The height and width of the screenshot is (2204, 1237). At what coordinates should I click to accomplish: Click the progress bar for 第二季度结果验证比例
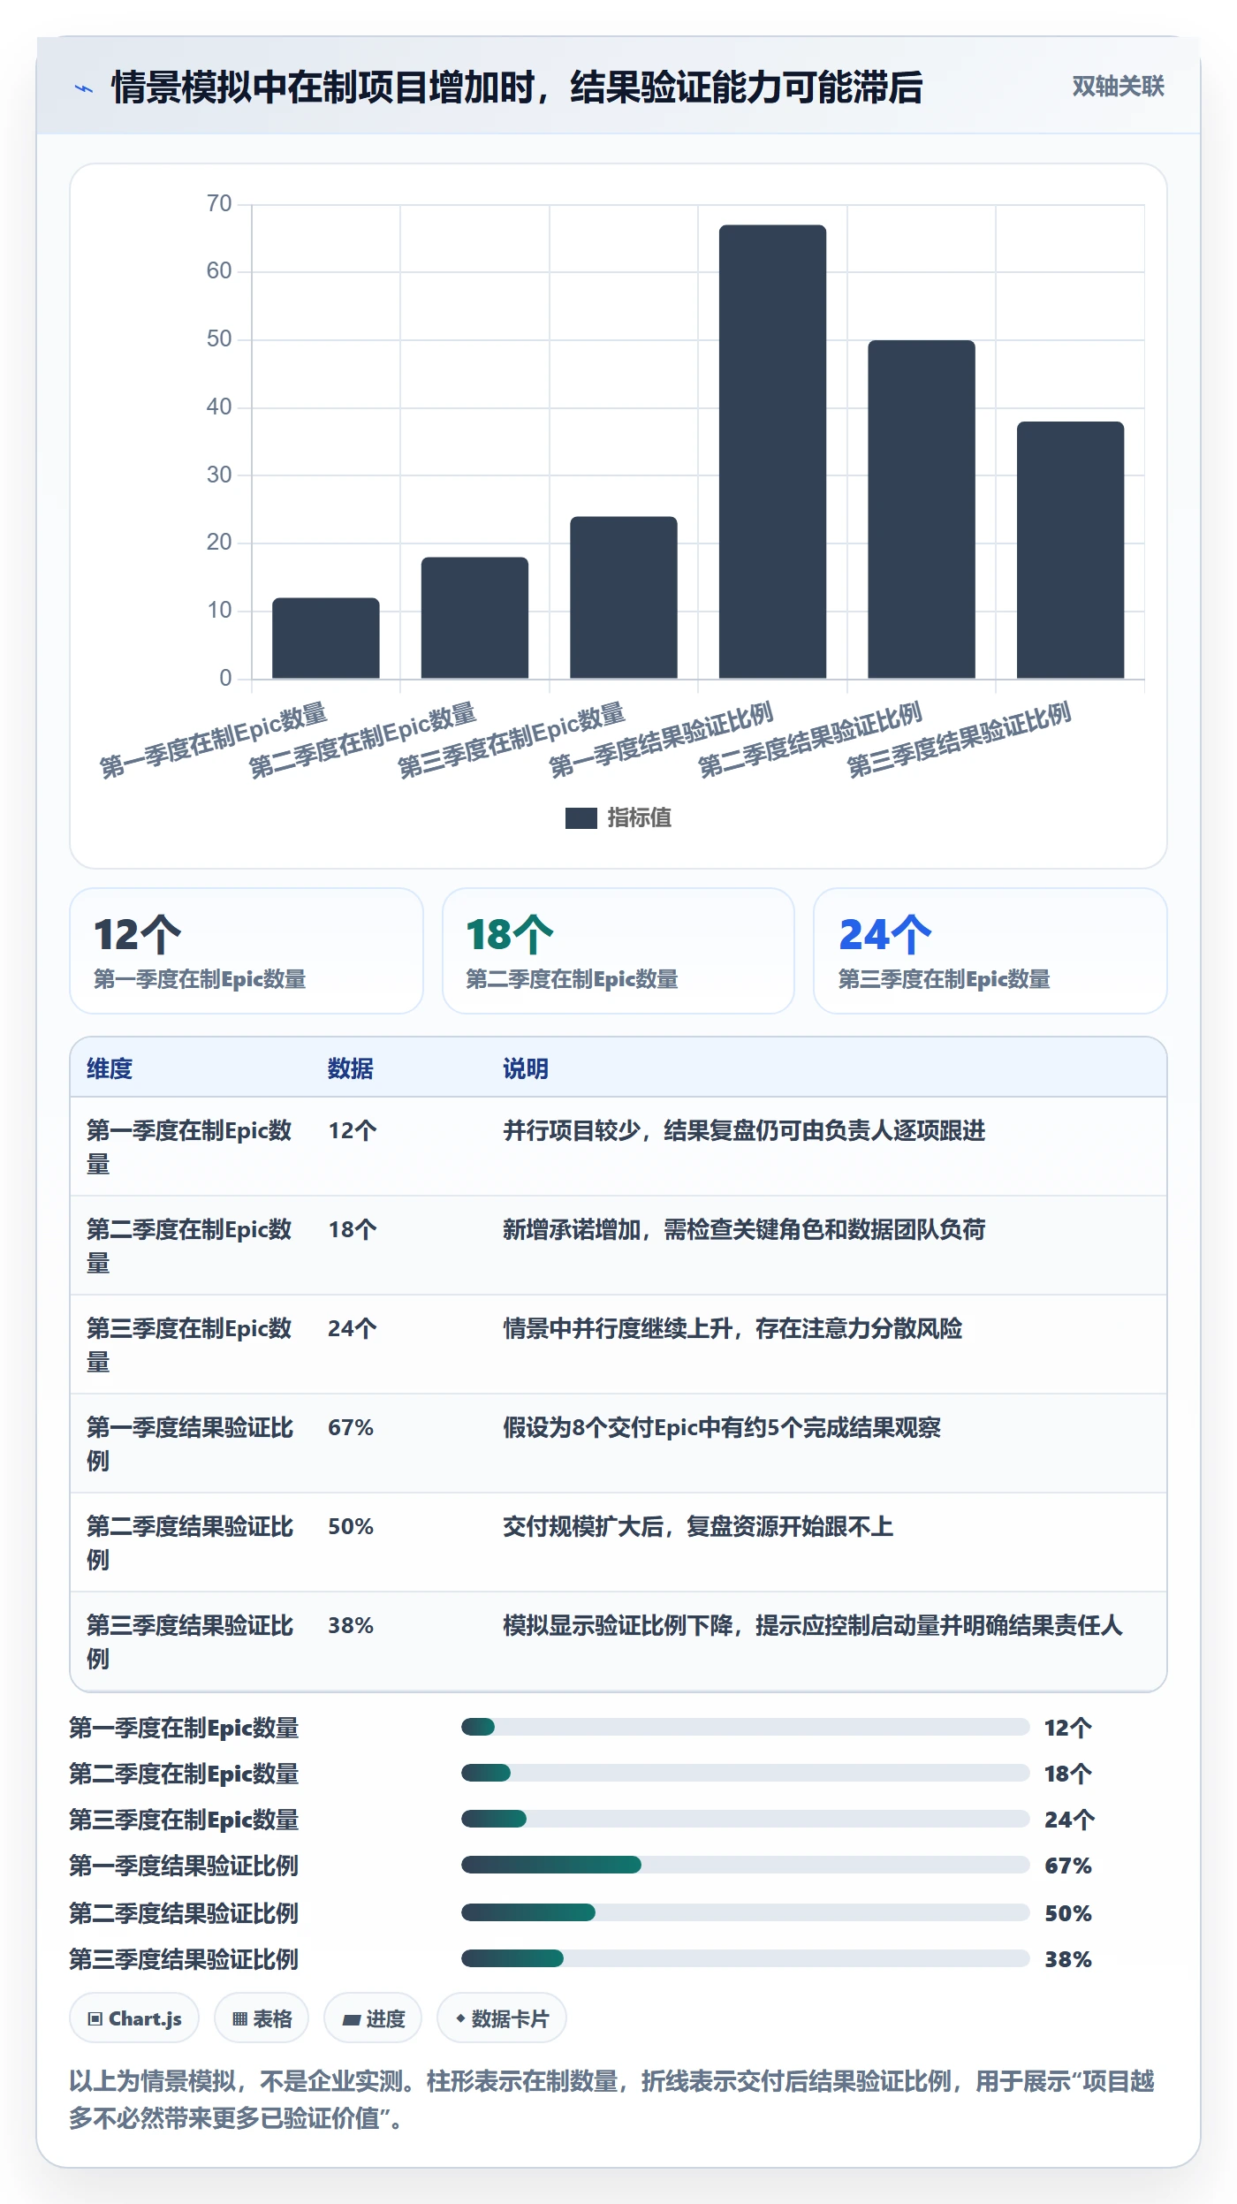pyautogui.click(x=745, y=1912)
